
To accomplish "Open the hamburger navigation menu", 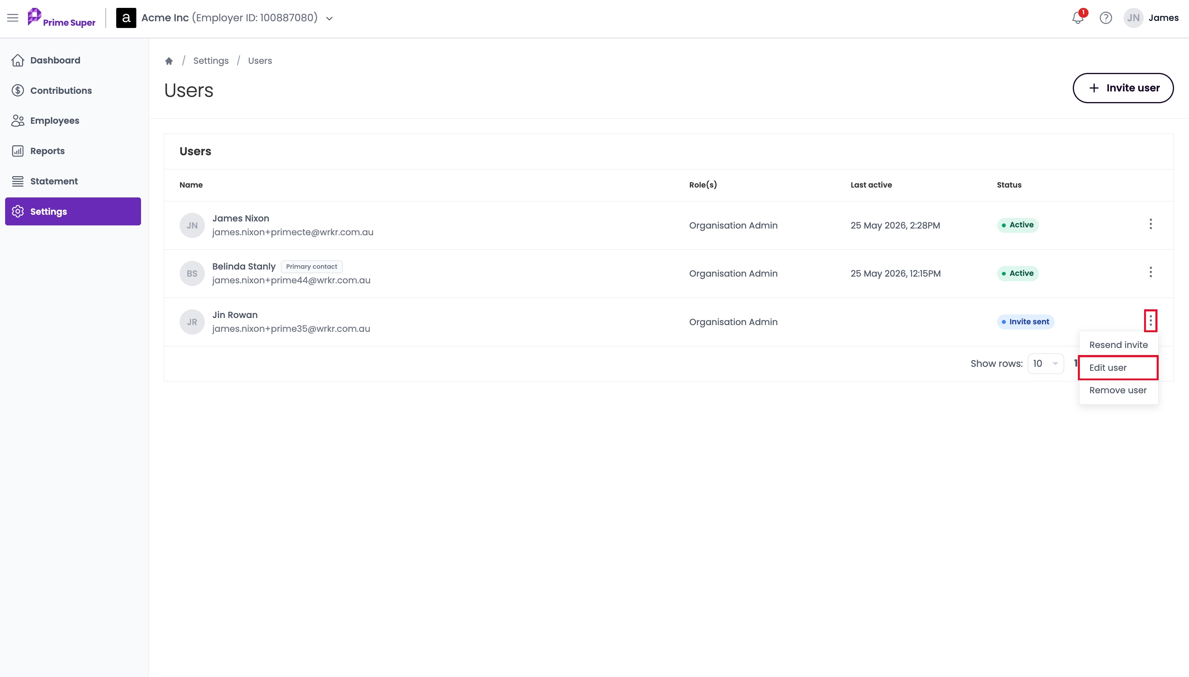I will click(13, 18).
